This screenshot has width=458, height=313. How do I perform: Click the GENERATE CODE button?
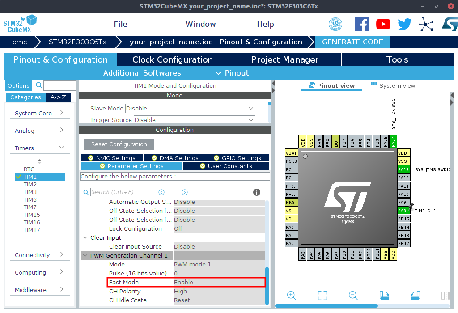coord(352,42)
